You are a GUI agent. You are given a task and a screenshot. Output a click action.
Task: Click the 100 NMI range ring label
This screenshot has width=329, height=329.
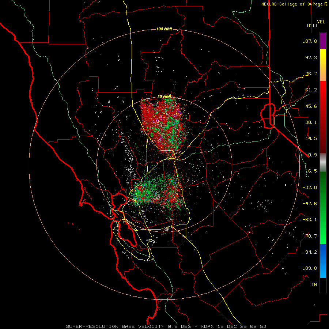(x=164, y=29)
